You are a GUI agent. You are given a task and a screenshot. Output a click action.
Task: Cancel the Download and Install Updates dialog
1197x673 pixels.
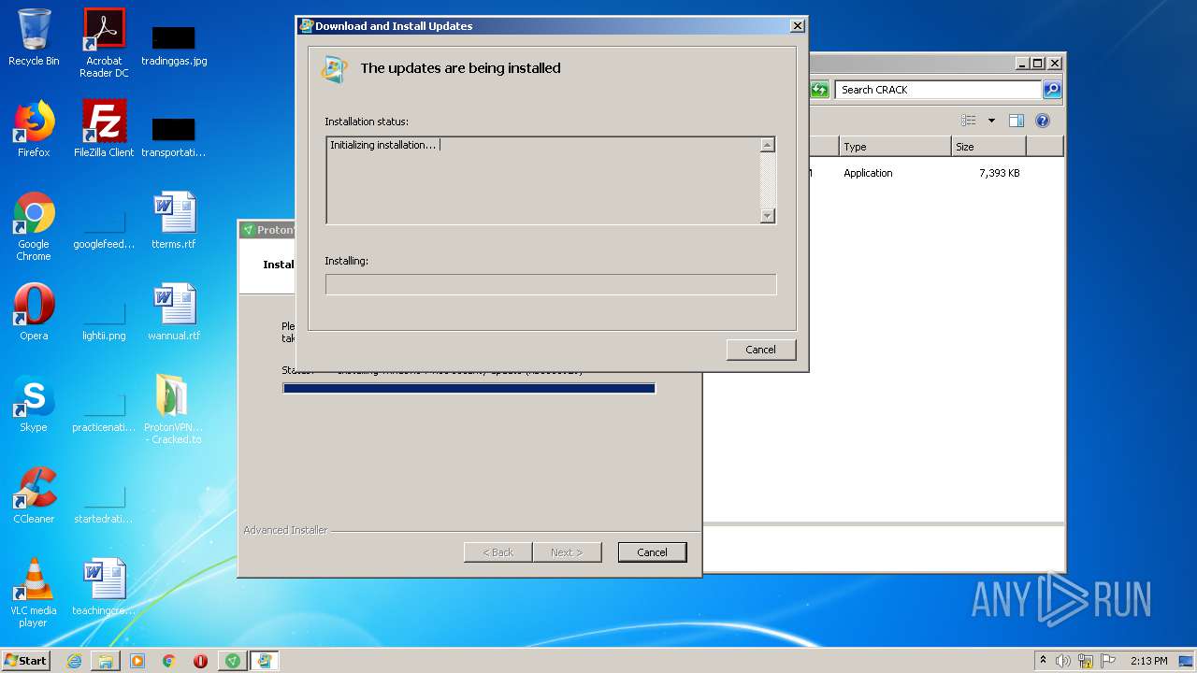(x=760, y=350)
